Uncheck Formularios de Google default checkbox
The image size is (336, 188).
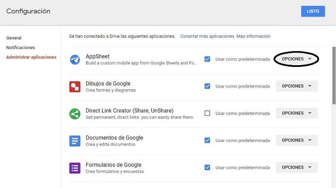tap(207, 167)
